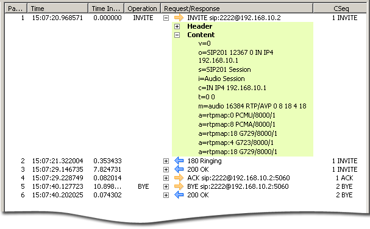Click the blue arrow of final 200 OK

coord(179,195)
